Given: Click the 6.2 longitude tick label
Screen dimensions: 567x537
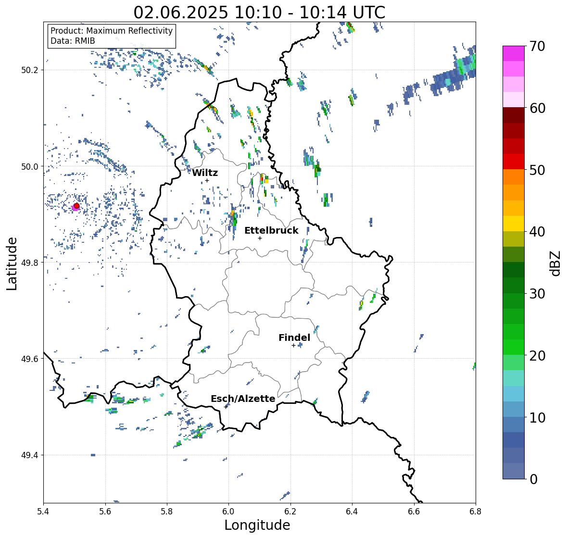Looking at the screenshot, I should [290, 512].
